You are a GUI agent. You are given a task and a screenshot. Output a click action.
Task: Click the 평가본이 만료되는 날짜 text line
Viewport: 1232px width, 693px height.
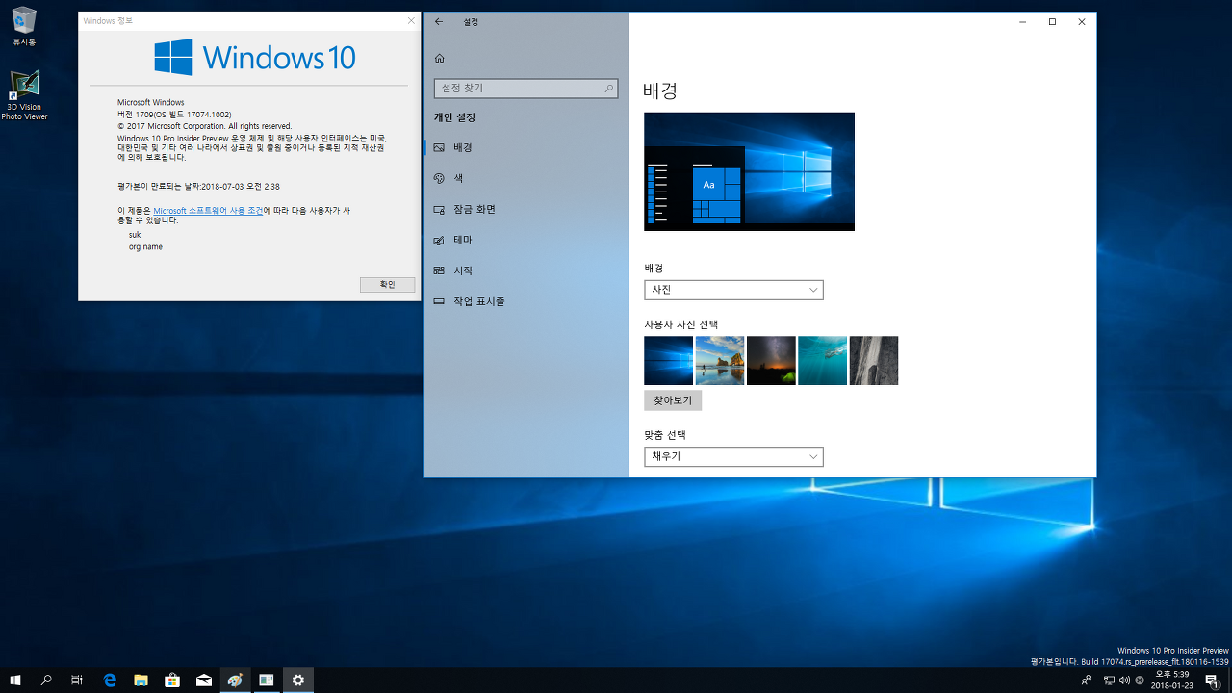(x=198, y=186)
